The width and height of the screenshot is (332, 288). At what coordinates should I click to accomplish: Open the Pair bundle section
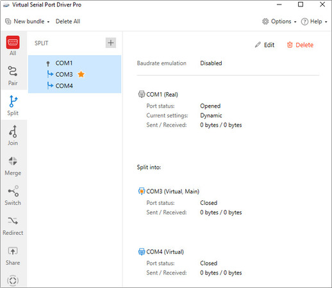(x=13, y=76)
